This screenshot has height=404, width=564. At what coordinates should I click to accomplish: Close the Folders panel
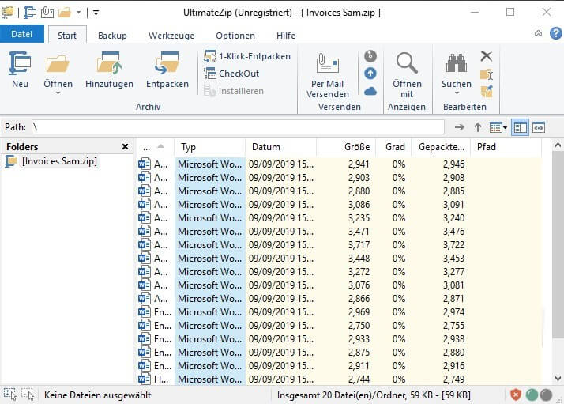pos(125,146)
